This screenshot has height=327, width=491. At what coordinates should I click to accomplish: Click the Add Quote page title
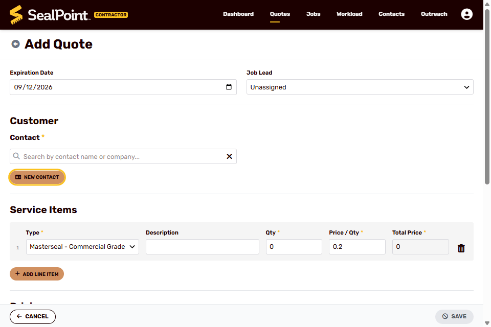(58, 44)
